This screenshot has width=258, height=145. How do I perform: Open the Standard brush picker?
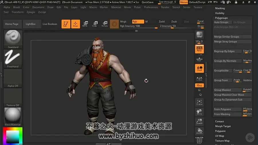[x=13, y=39]
